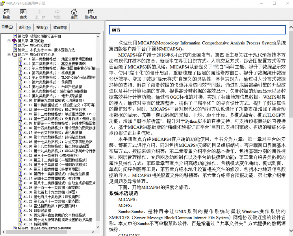Image resolution: width=293 pixels, height=236 pixels.
Task: Switch to the 索引(N) tab
Action: tap(24, 27)
